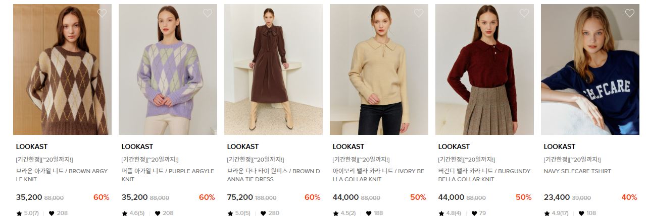Click star rating icon showing 4.9(17)
The height and width of the screenshot is (216, 646).
click(547, 213)
